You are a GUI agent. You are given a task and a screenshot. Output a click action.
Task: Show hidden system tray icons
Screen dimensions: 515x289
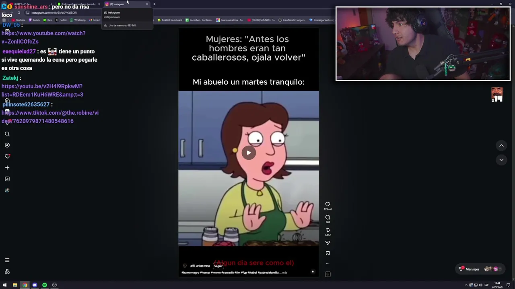pyautogui.click(x=466, y=285)
